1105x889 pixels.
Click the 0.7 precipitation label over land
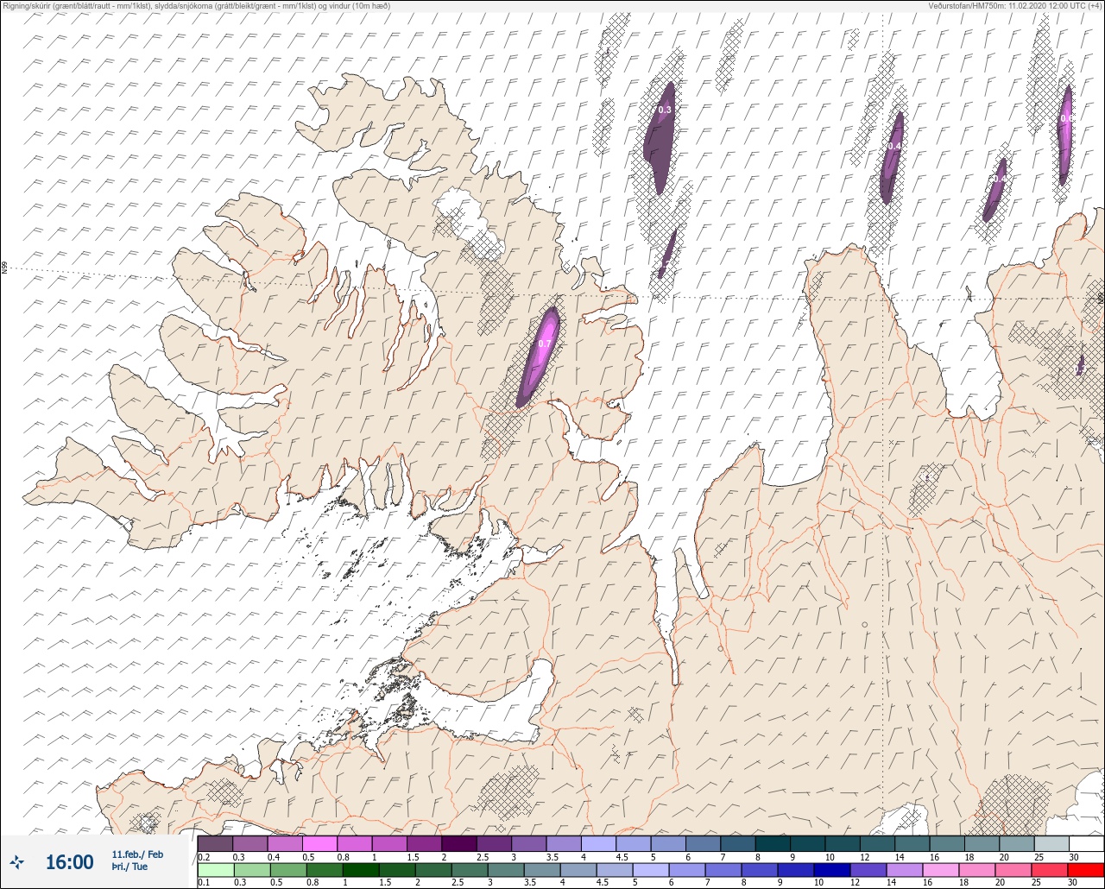[545, 344]
